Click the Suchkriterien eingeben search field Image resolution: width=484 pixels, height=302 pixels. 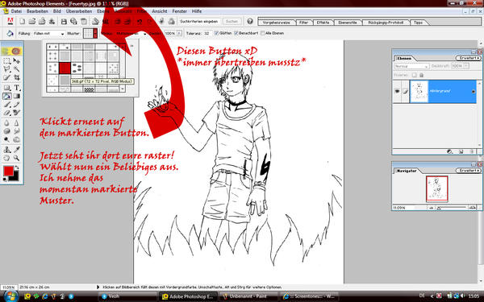click(199, 21)
